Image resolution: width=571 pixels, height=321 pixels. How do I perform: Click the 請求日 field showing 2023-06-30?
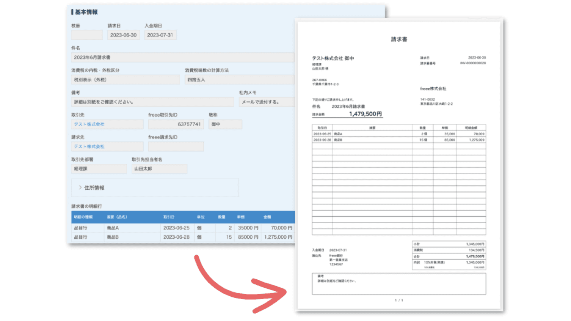click(x=123, y=35)
